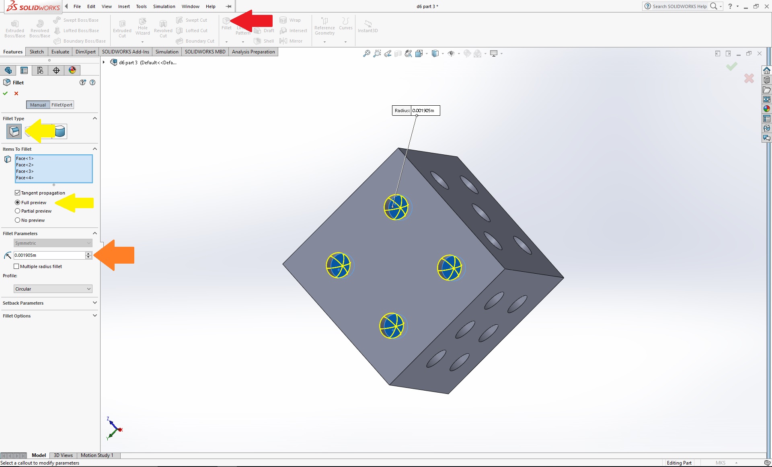Toggle the Tangent propagation checkbox

tap(17, 193)
